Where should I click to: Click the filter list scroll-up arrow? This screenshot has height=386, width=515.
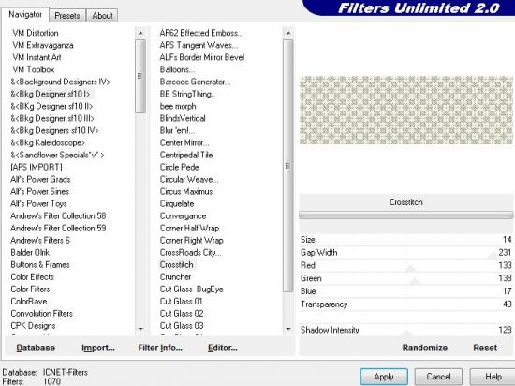tap(288, 33)
